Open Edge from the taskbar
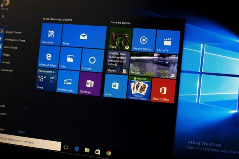239x159 pixels. [77, 149]
